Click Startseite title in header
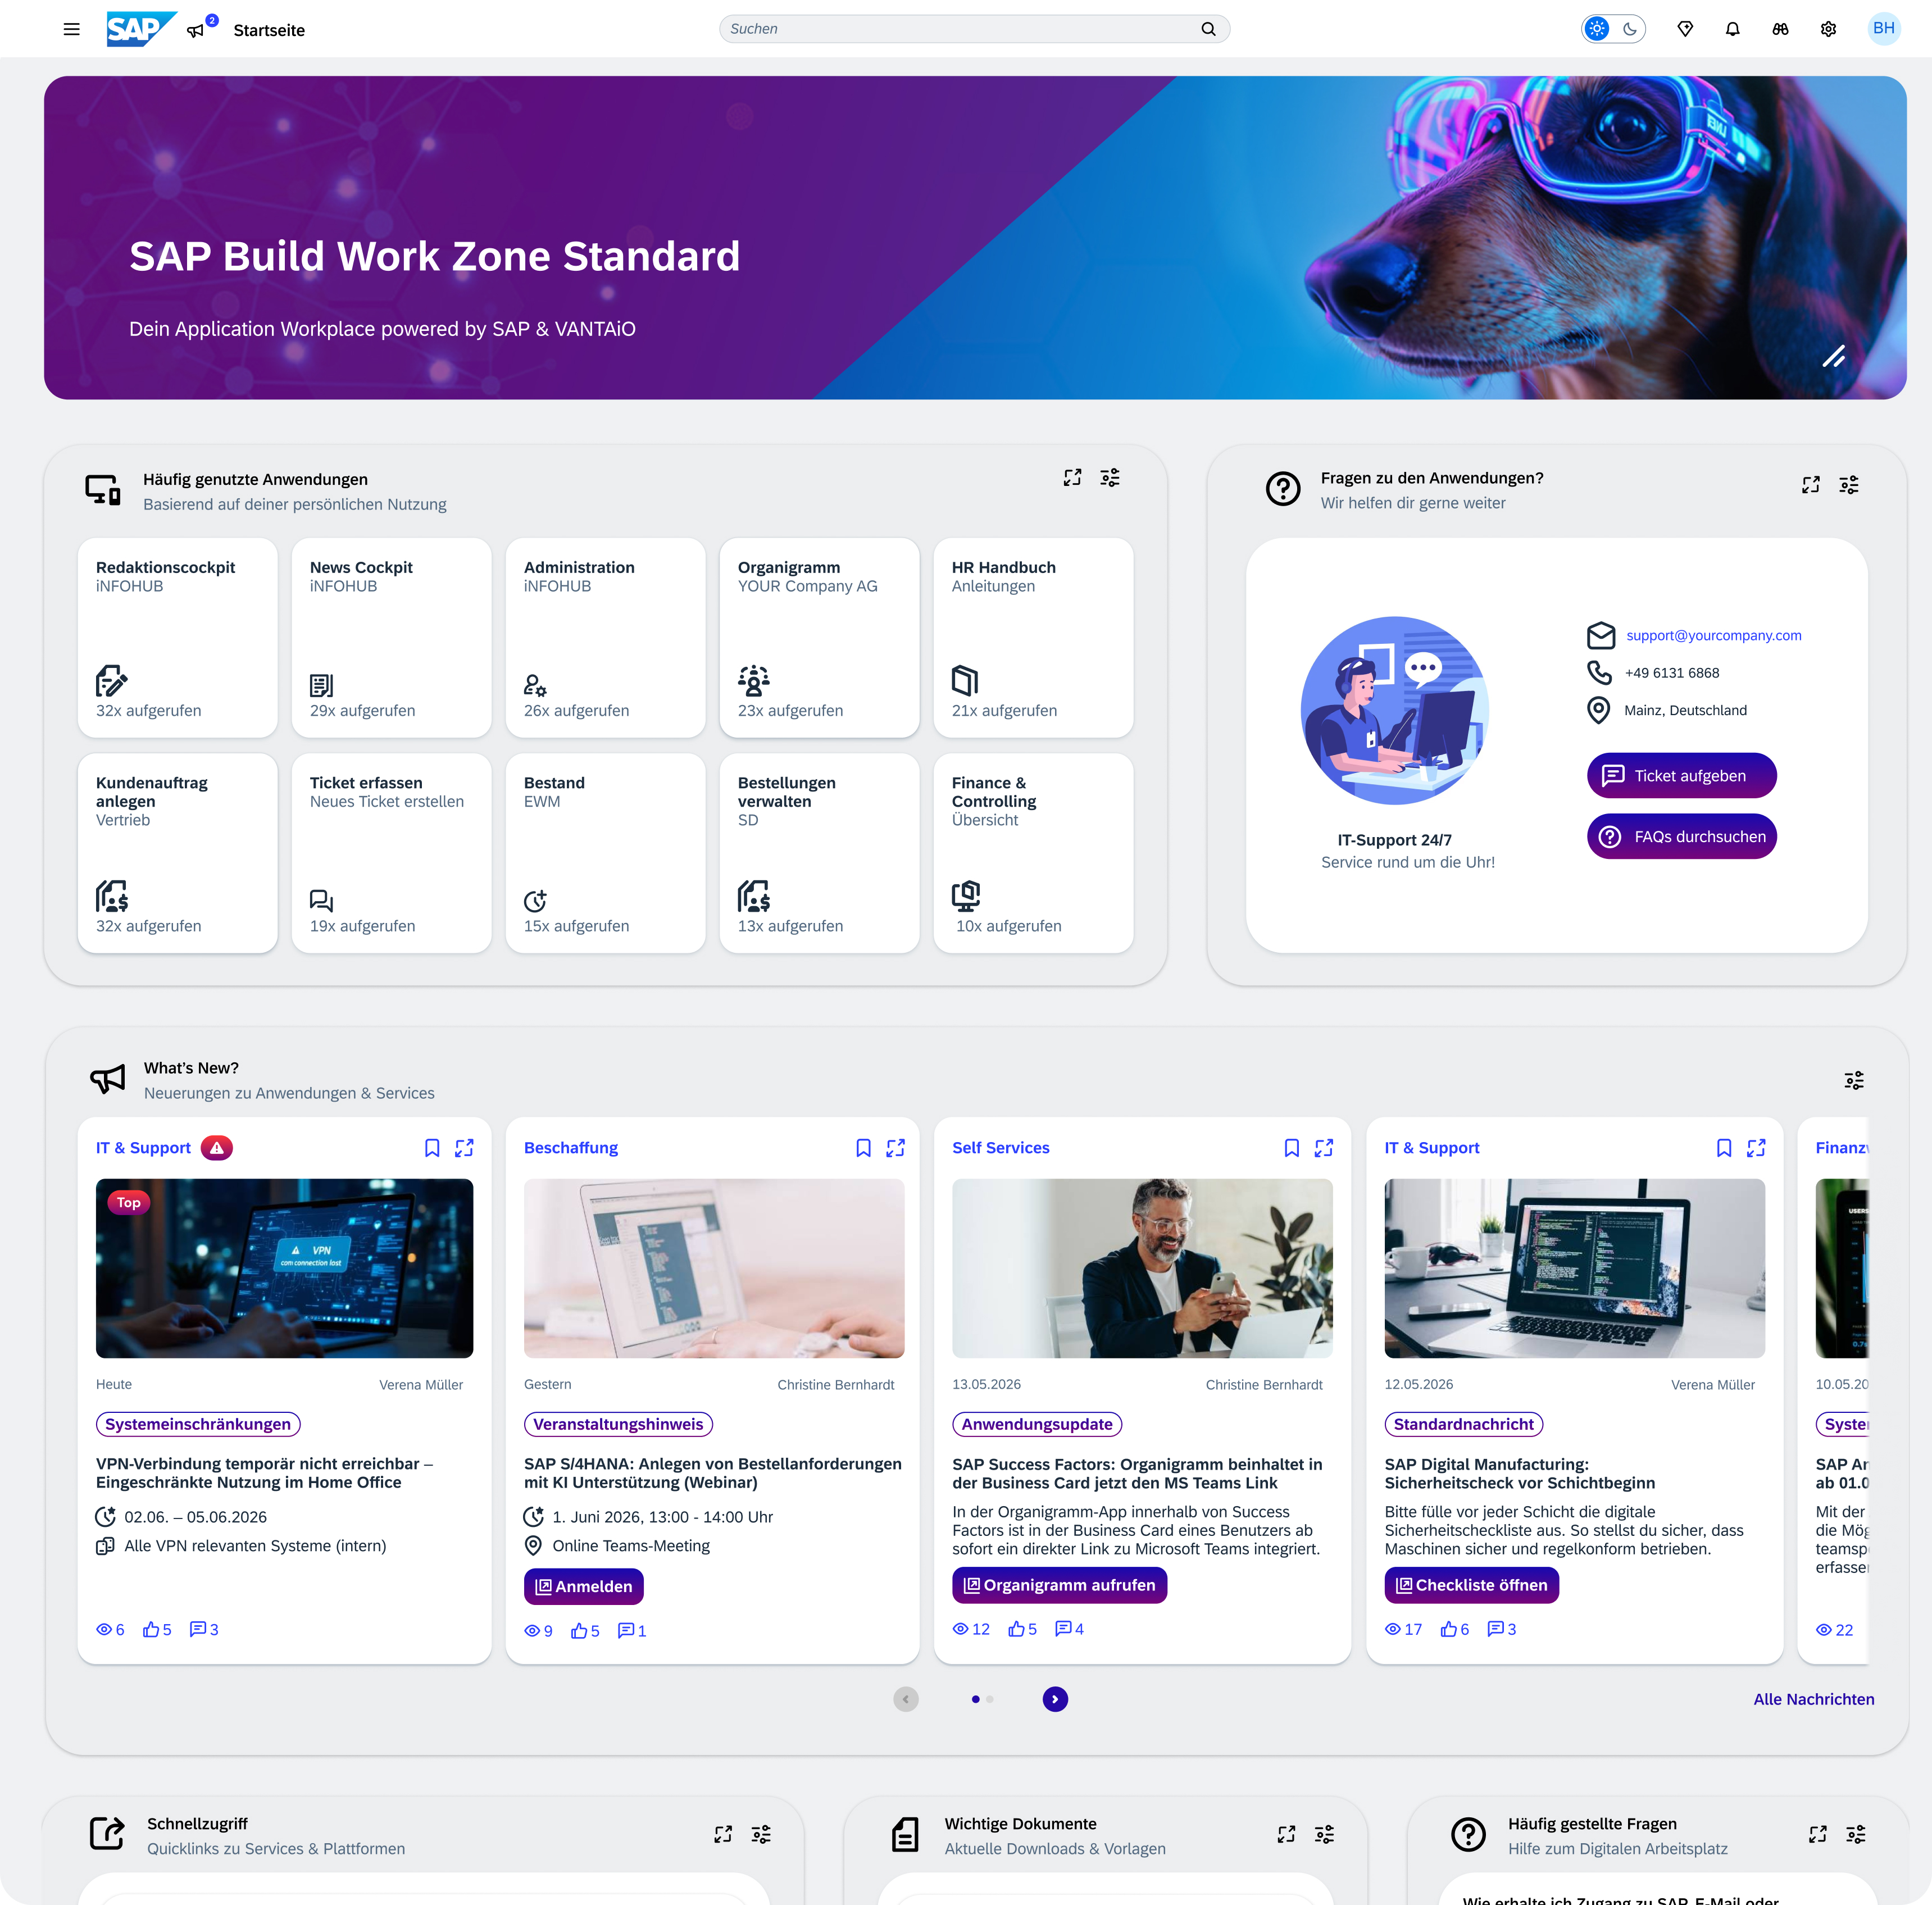This screenshot has width=1932, height=1905. [x=269, y=30]
